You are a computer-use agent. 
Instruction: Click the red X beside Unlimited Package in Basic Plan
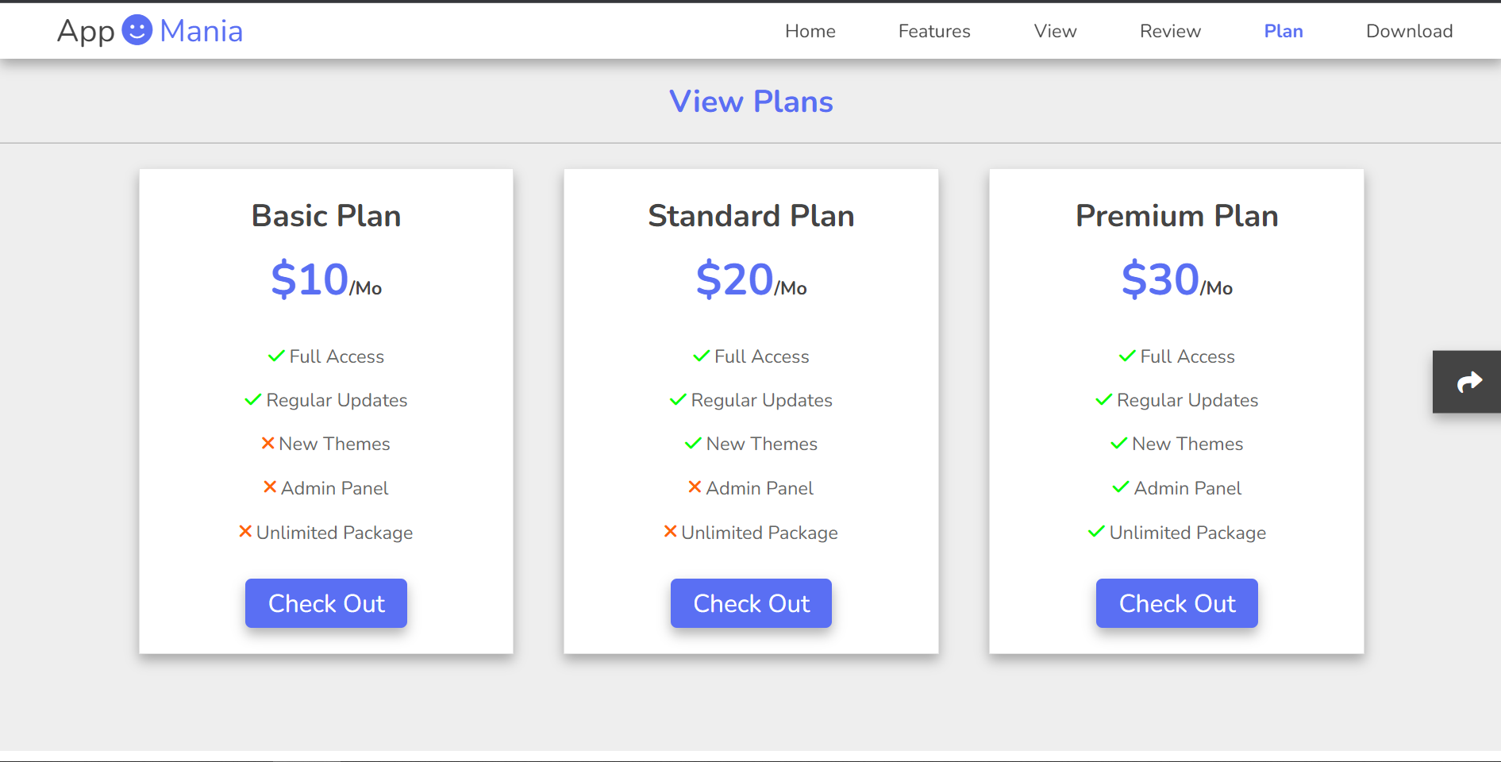point(244,532)
